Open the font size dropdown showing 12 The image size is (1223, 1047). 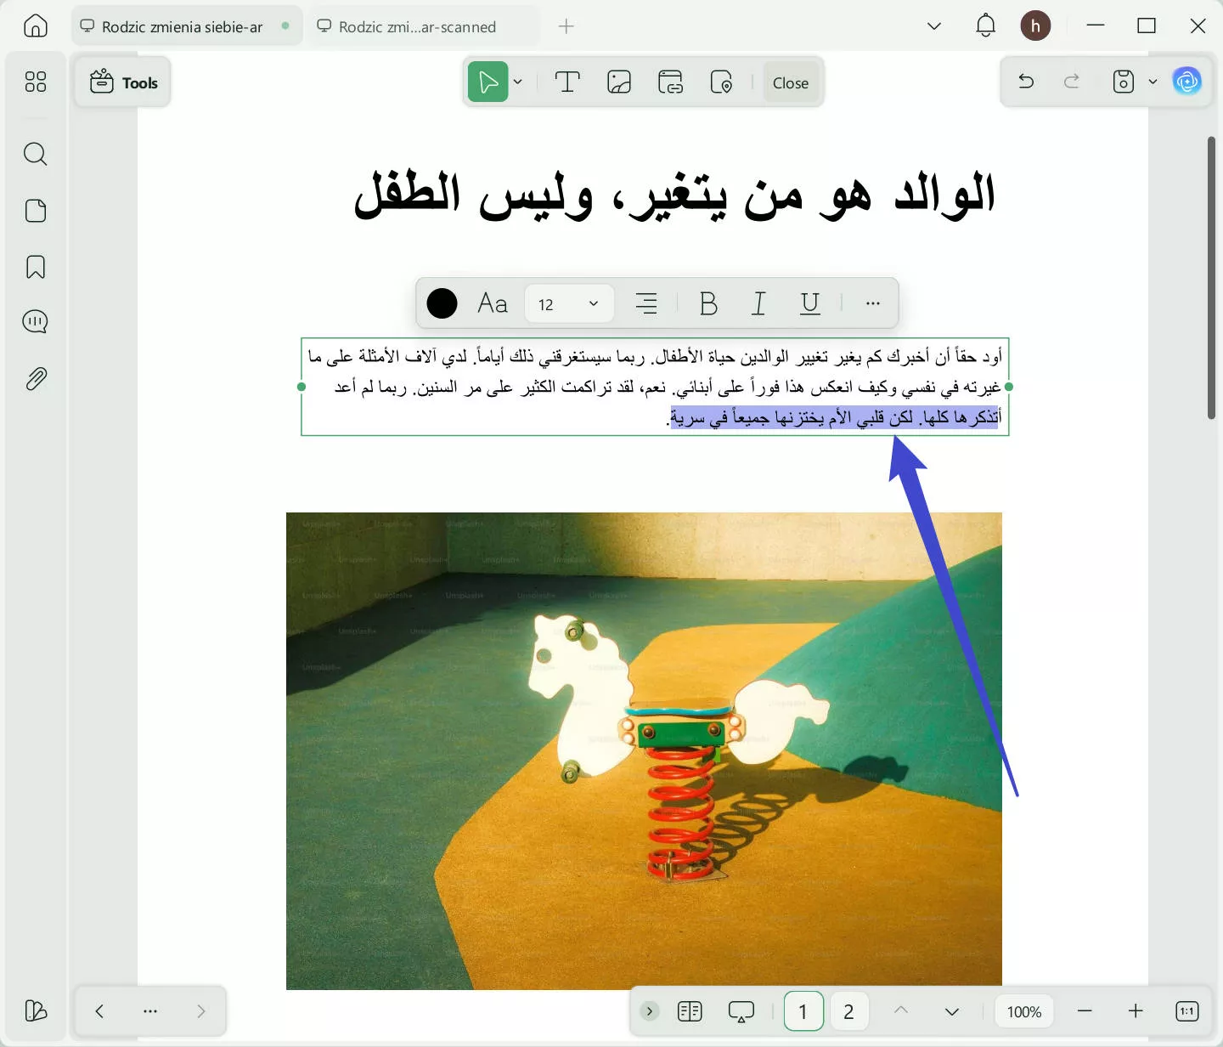point(569,303)
